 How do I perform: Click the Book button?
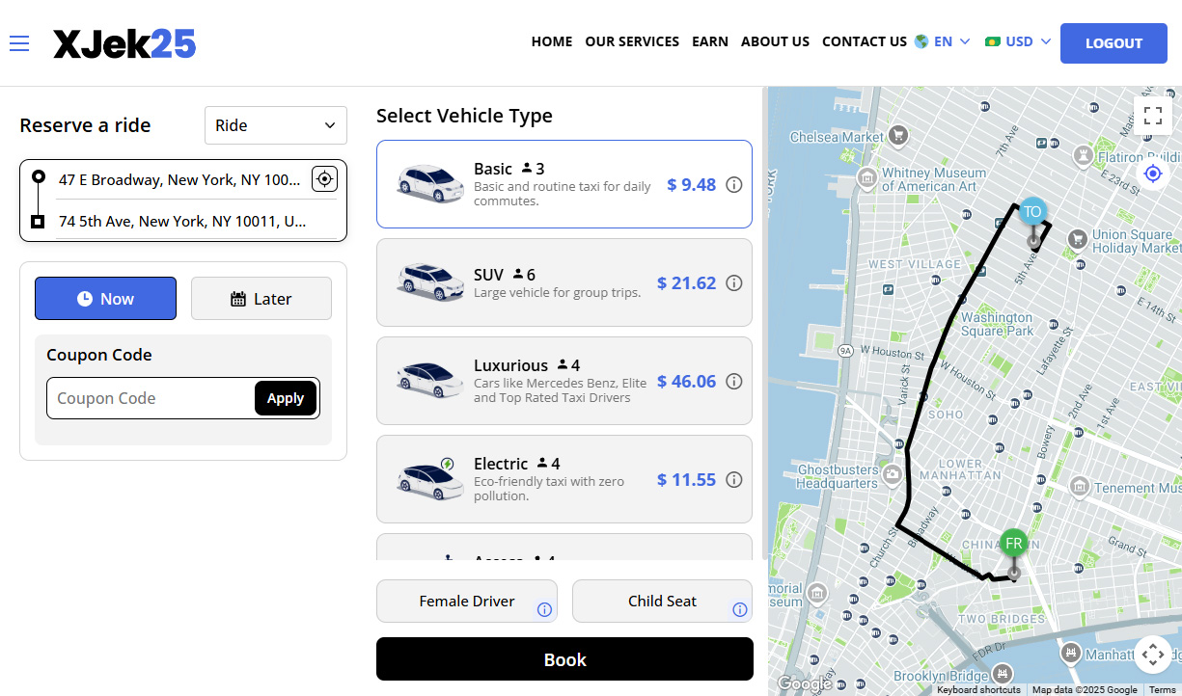click(564, 659)
